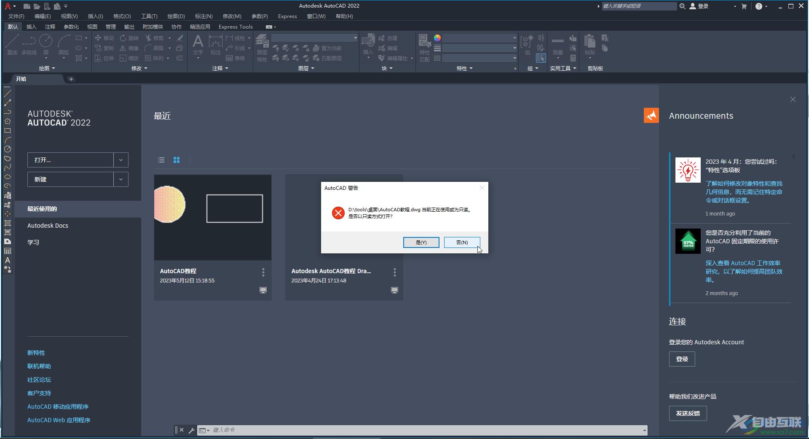Click the Stretch (拉伸) tool
809x439 pixels.
pos(104,58)
